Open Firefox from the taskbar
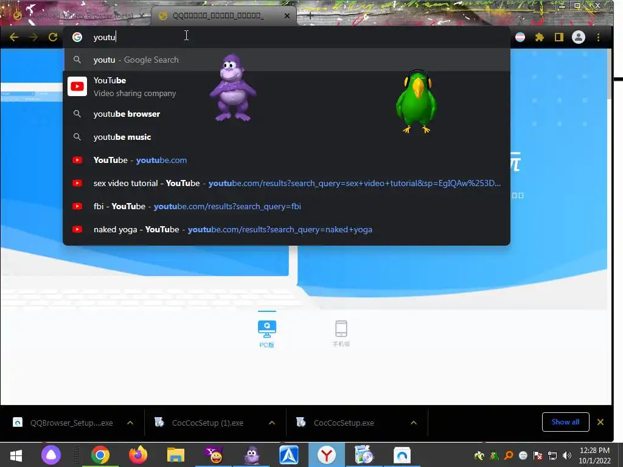 [x=138, y=455]
